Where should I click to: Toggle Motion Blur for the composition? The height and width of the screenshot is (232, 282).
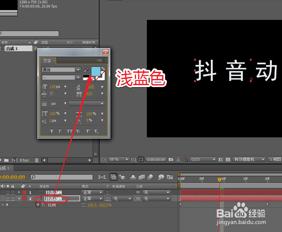(x=150, y=177)
